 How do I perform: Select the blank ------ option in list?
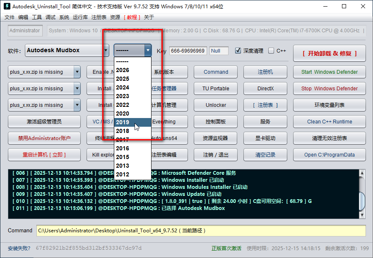point(132,61)
